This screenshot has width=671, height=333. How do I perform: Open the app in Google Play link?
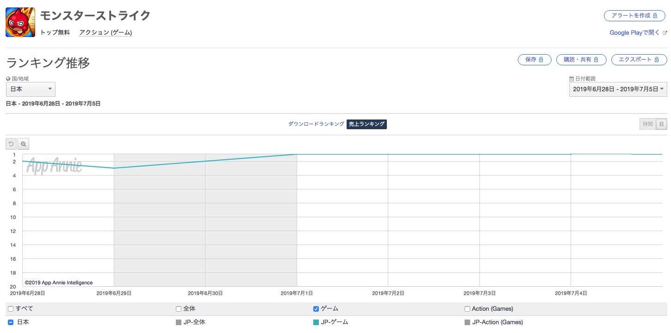(x=634, y=33)
